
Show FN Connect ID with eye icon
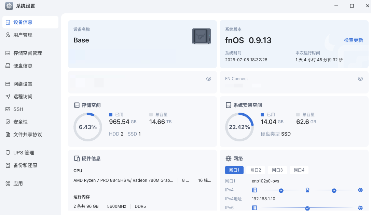click(x=360, y=79)
